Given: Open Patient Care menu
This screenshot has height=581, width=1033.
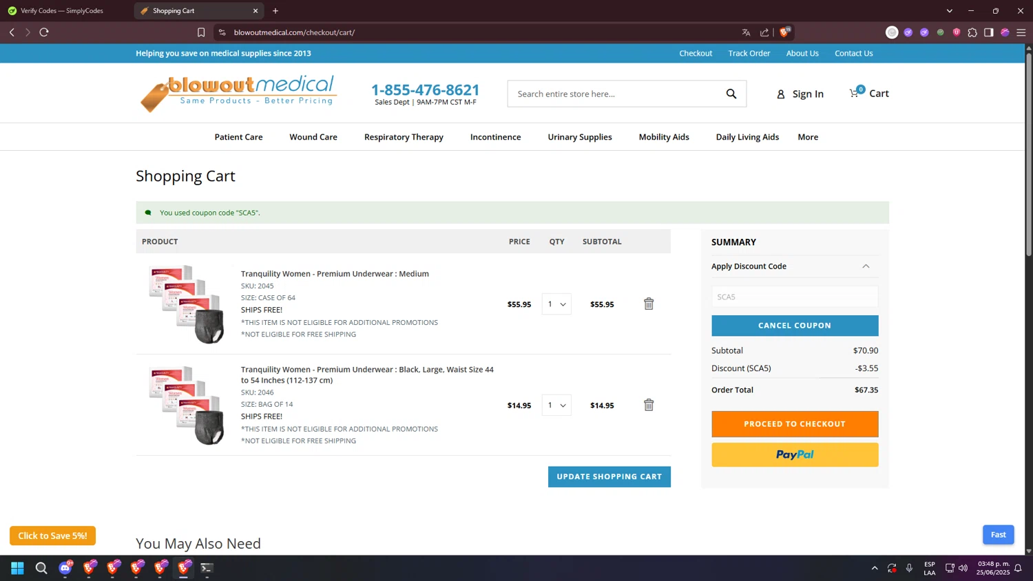Looking at the screenshot, I should 238,137.
